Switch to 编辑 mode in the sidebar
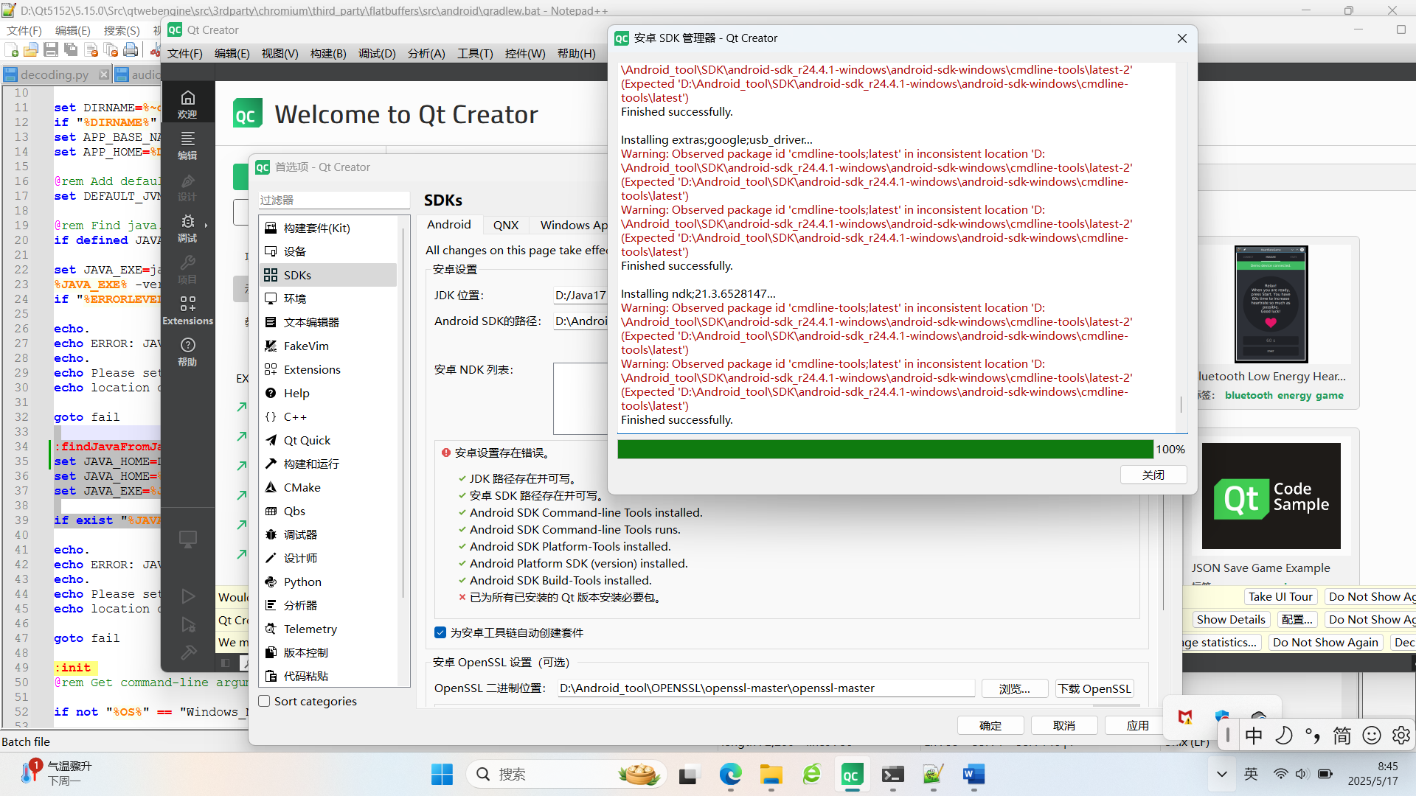This screenshot has height=796, width=1416. pos(188,144)
